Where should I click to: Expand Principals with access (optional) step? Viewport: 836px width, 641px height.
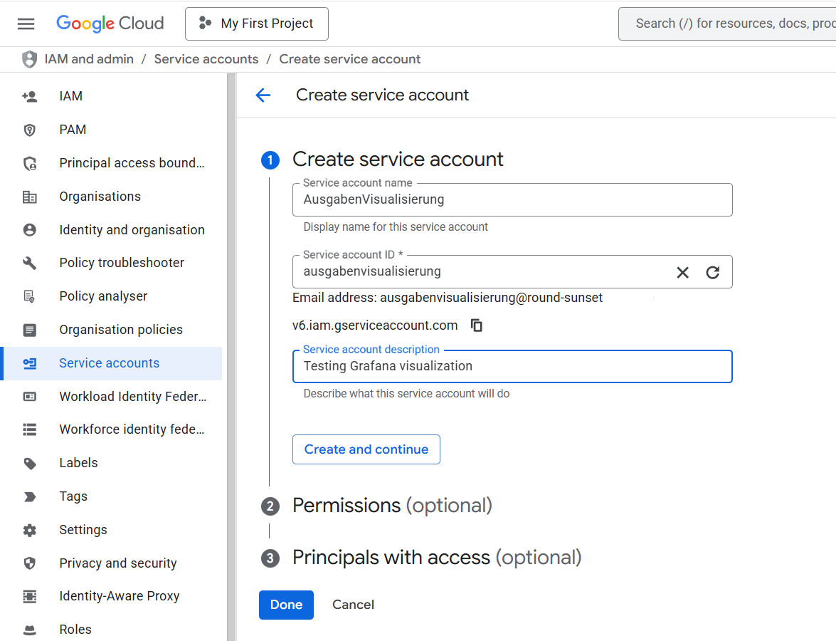pyautogui.click(x=436, y=557)
